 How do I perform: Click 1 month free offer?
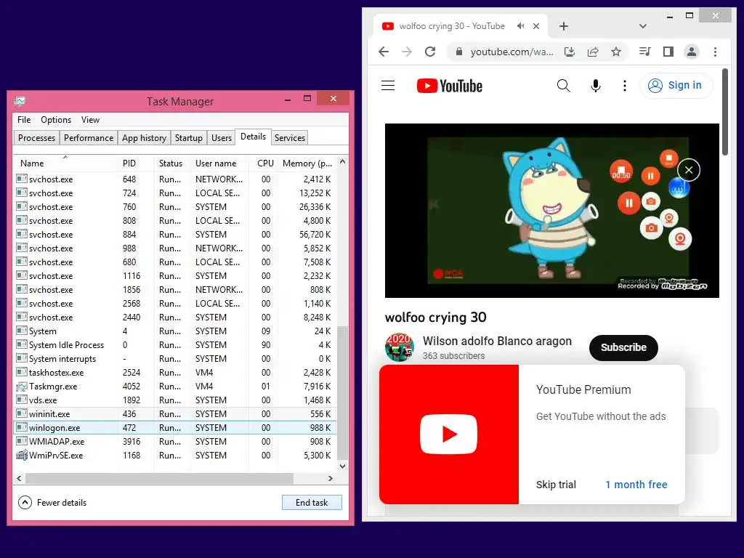636,485
